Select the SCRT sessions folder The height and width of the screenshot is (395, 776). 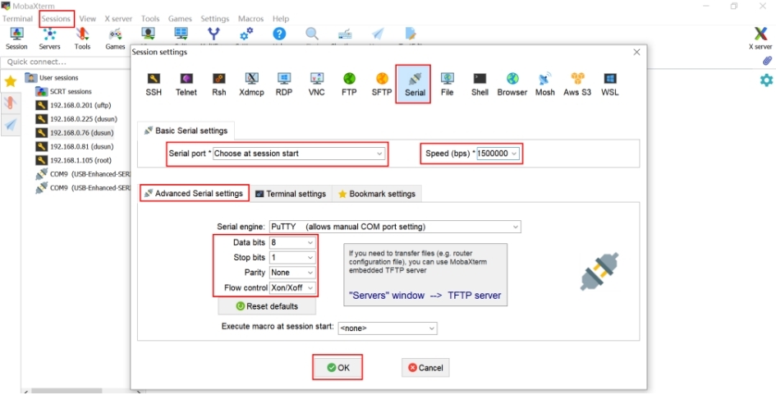(64, 92)
